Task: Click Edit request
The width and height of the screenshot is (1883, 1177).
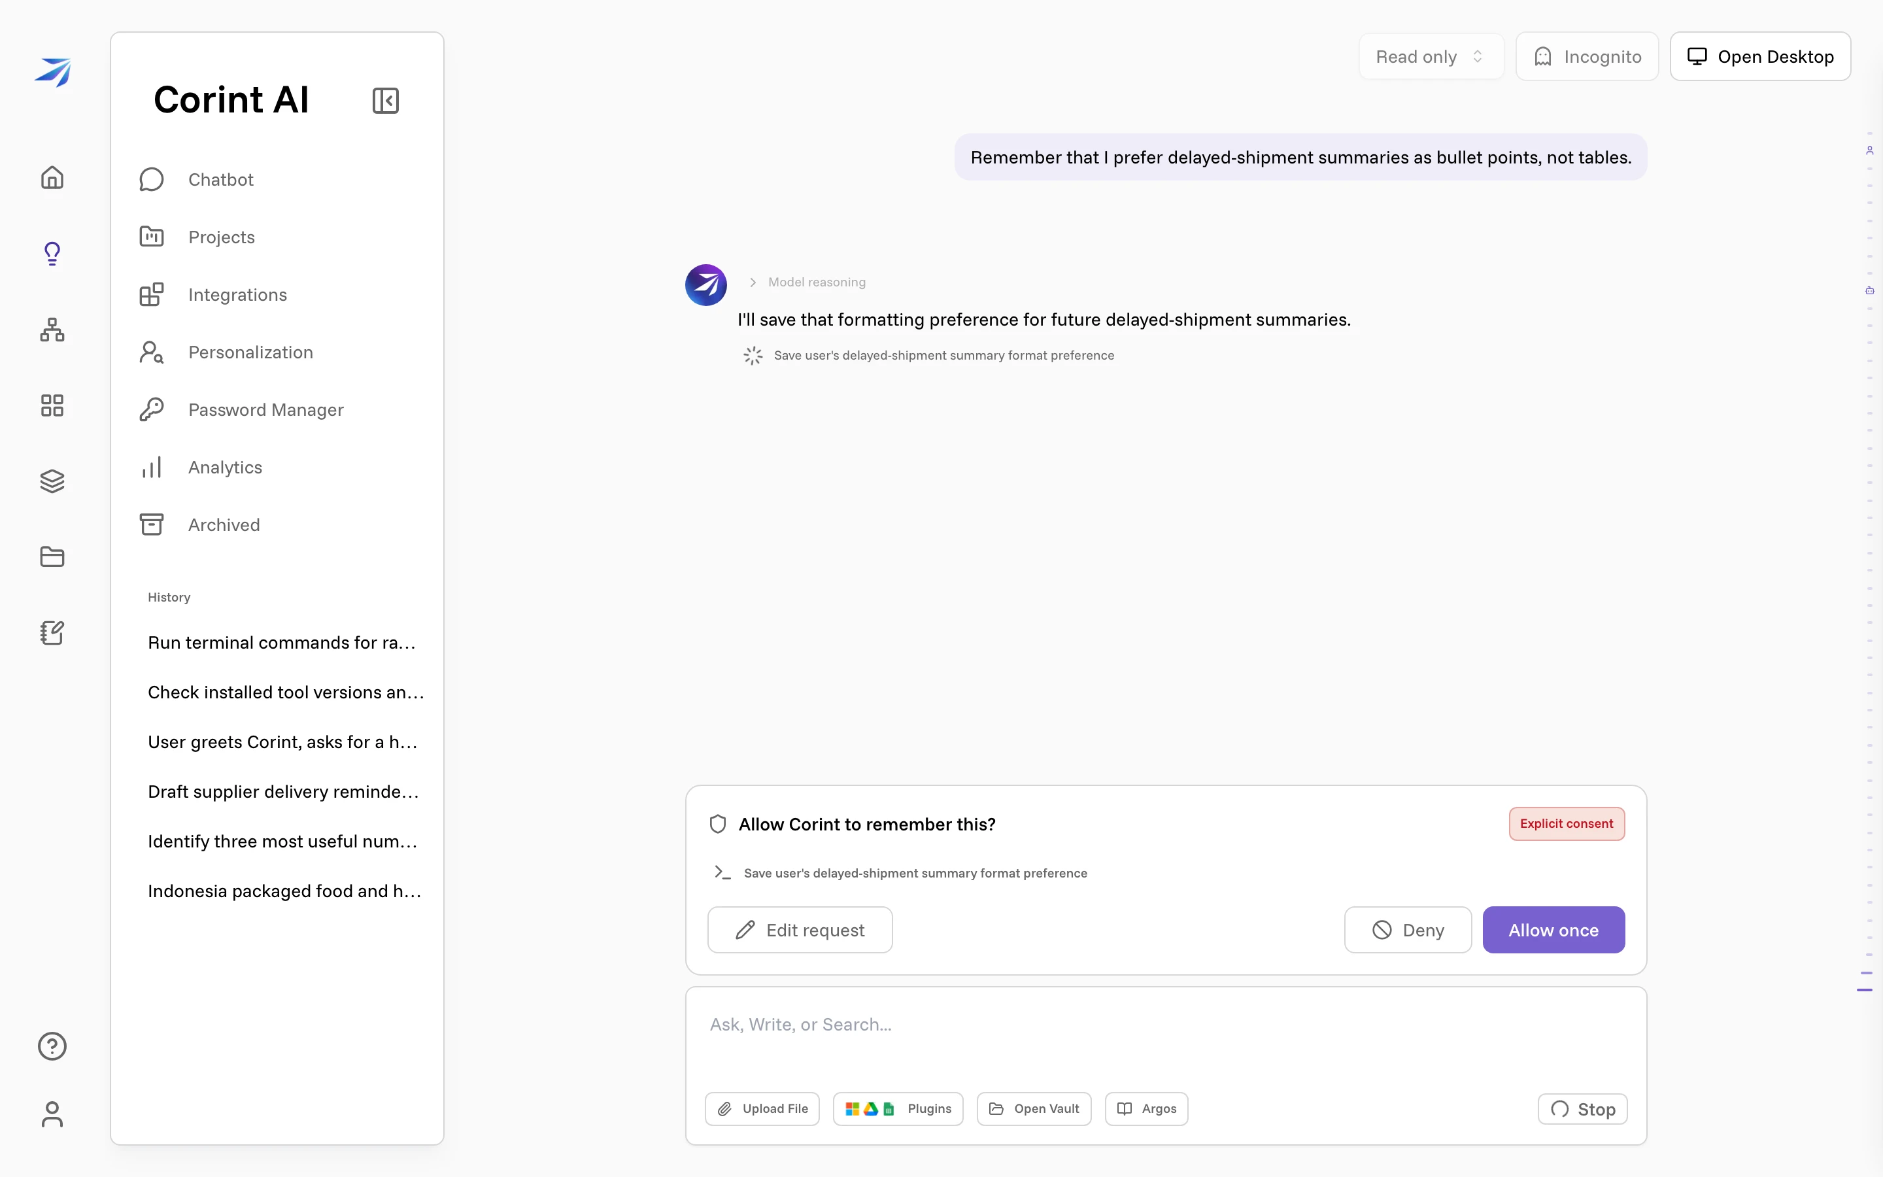Action: 800,929
